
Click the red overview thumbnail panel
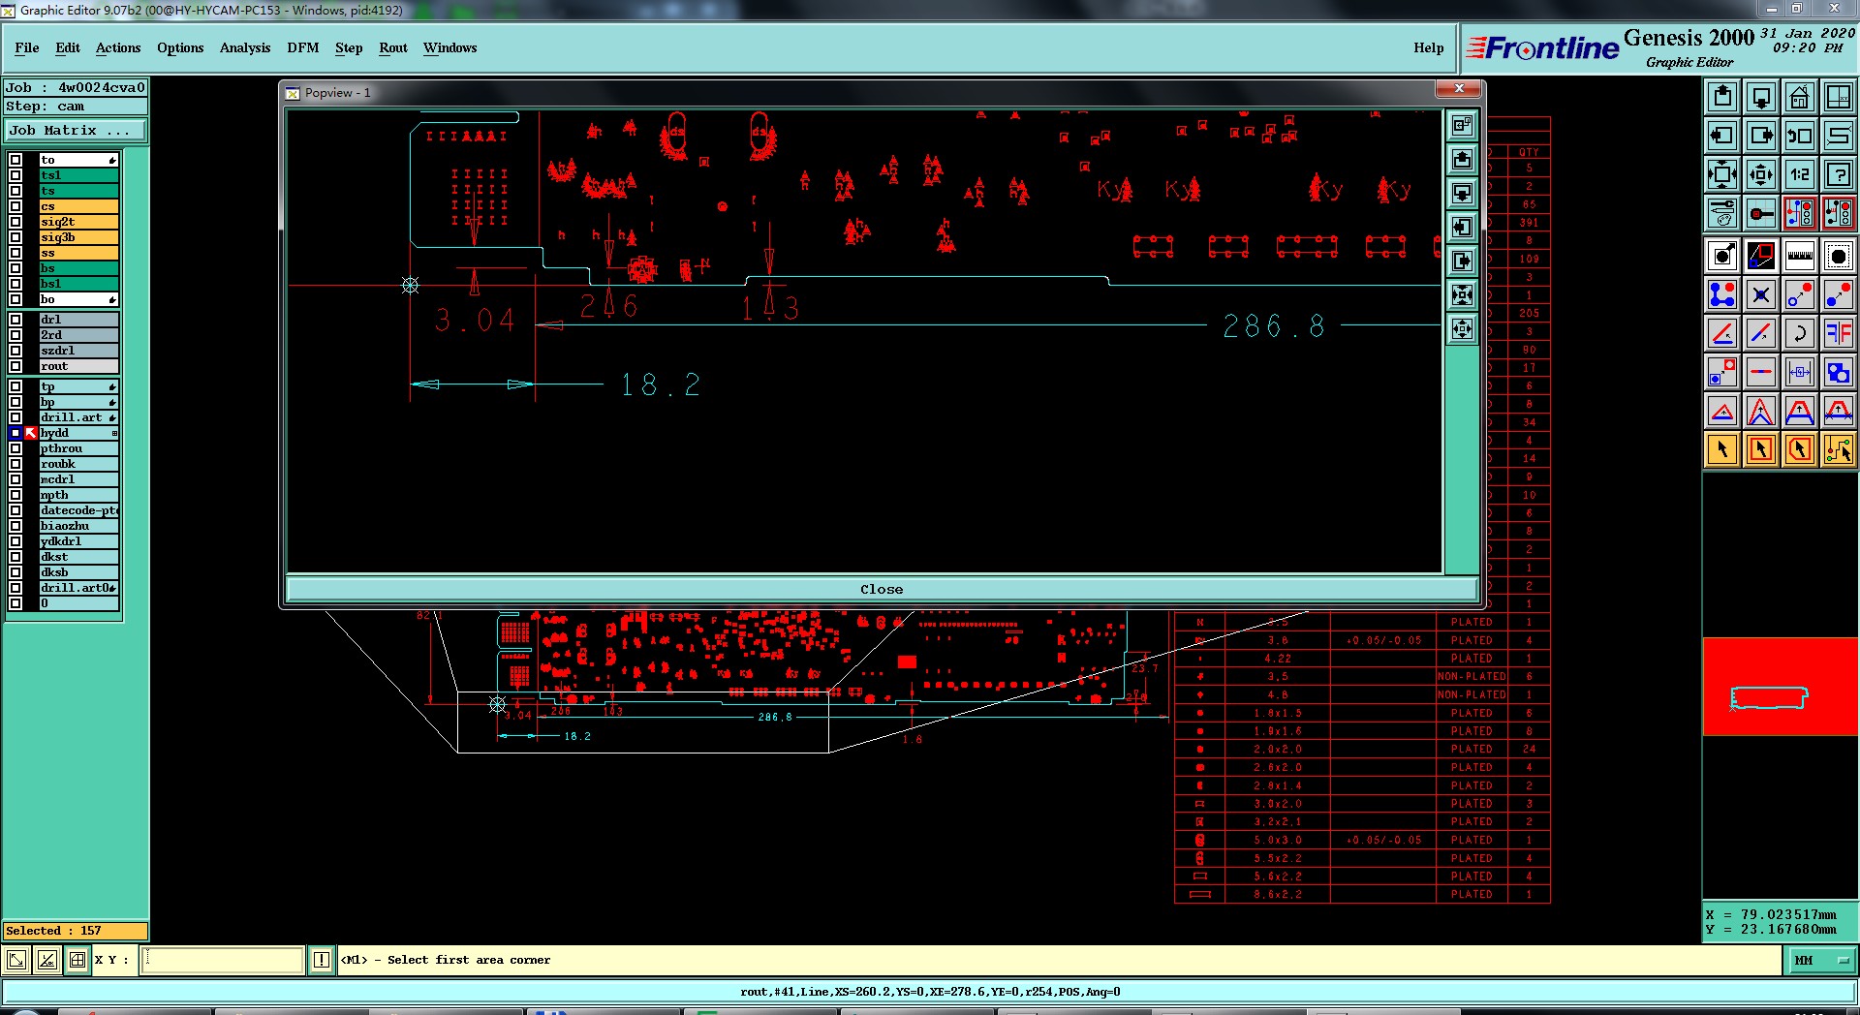tap(1780, 687)
